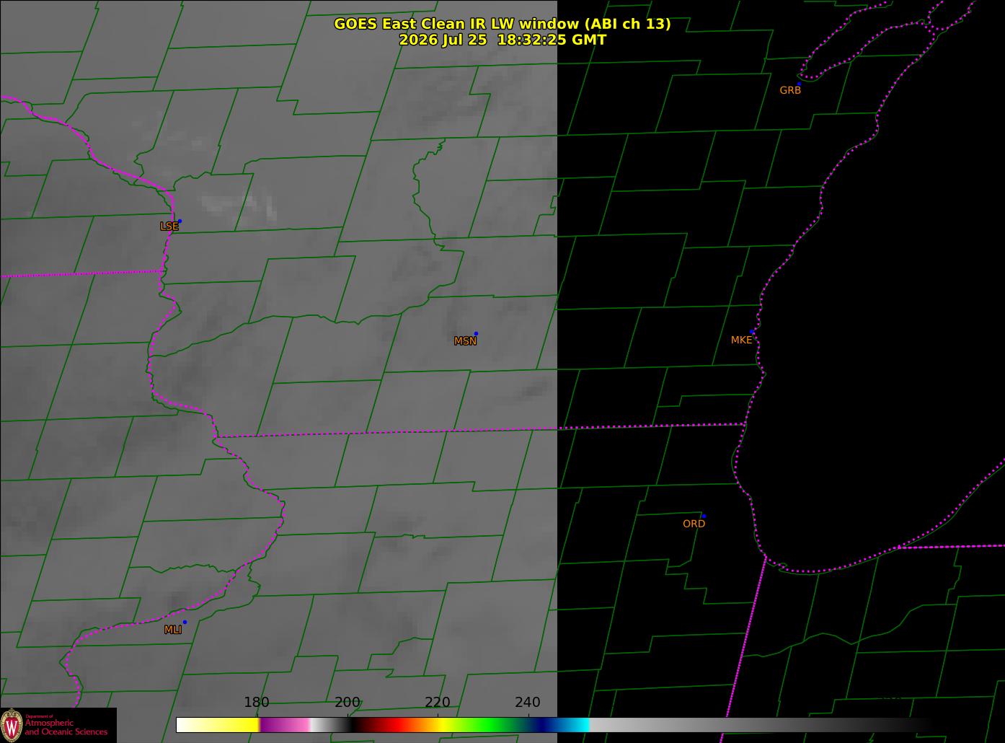Click the 240 colorbar label

(x=528, y=702)
